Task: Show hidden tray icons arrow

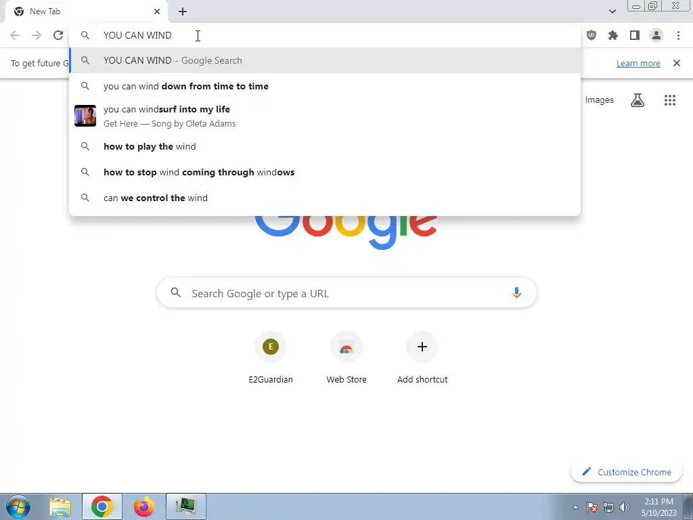Action: click(x=575, y=507)
